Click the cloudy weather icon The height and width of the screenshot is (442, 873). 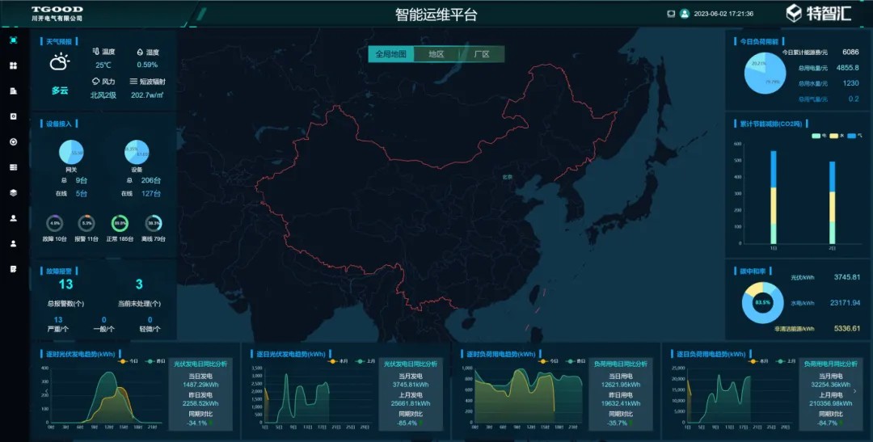(60, 61)
